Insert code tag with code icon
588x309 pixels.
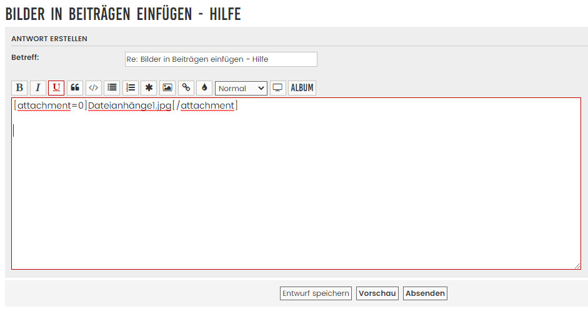coord(93,88)
